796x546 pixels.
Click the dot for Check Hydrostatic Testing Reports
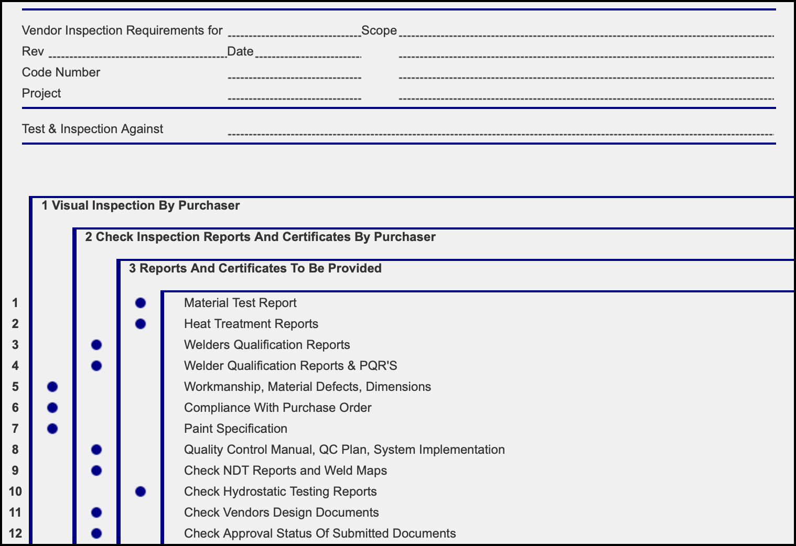(140, 492)
